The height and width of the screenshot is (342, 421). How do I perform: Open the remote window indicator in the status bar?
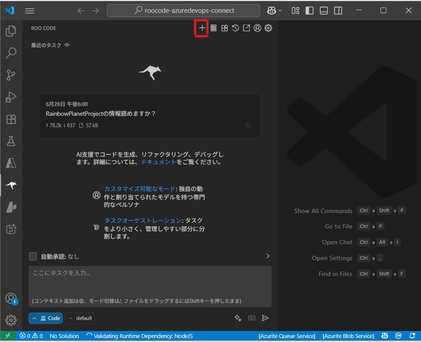8,336
